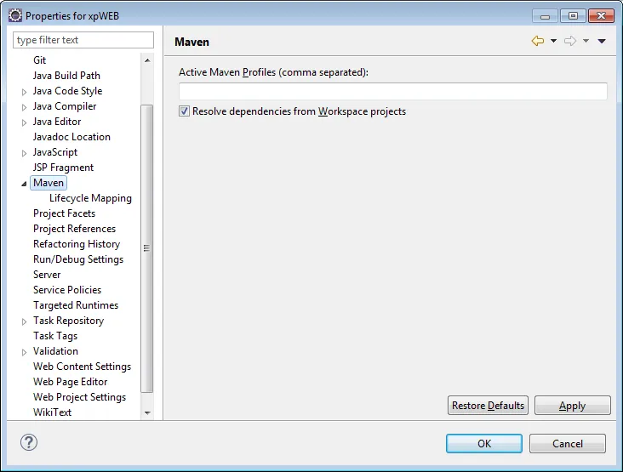The image size is (623, 472).
Task: Click the Apply button
Action: click(x=573, y=406)
